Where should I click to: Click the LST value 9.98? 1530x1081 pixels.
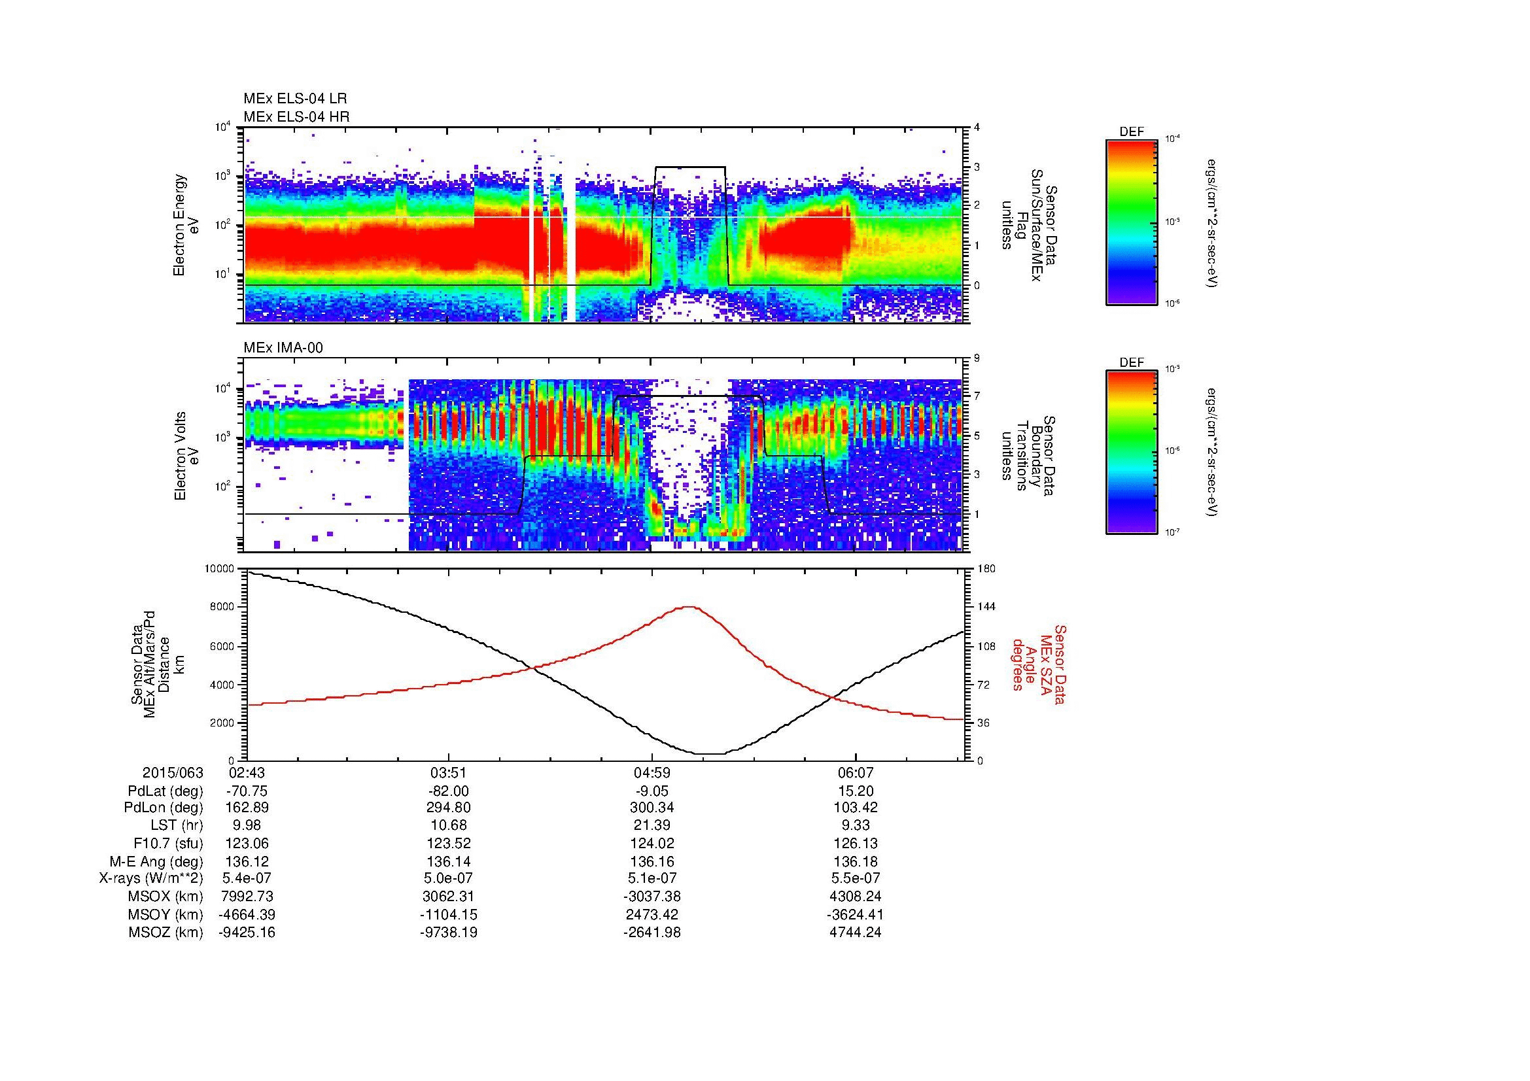(x=247, y=826)
